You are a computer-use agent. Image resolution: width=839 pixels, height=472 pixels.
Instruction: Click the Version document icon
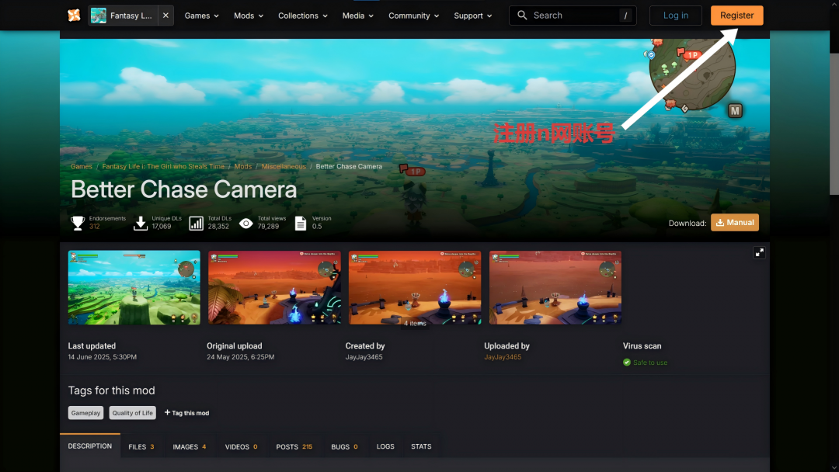pos(301,223)
